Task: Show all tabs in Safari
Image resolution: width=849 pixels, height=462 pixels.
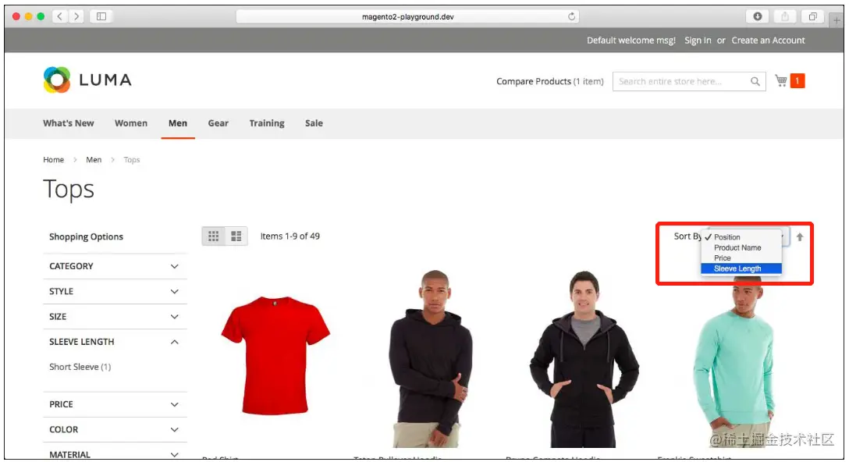Action: (x=813, y=16)
